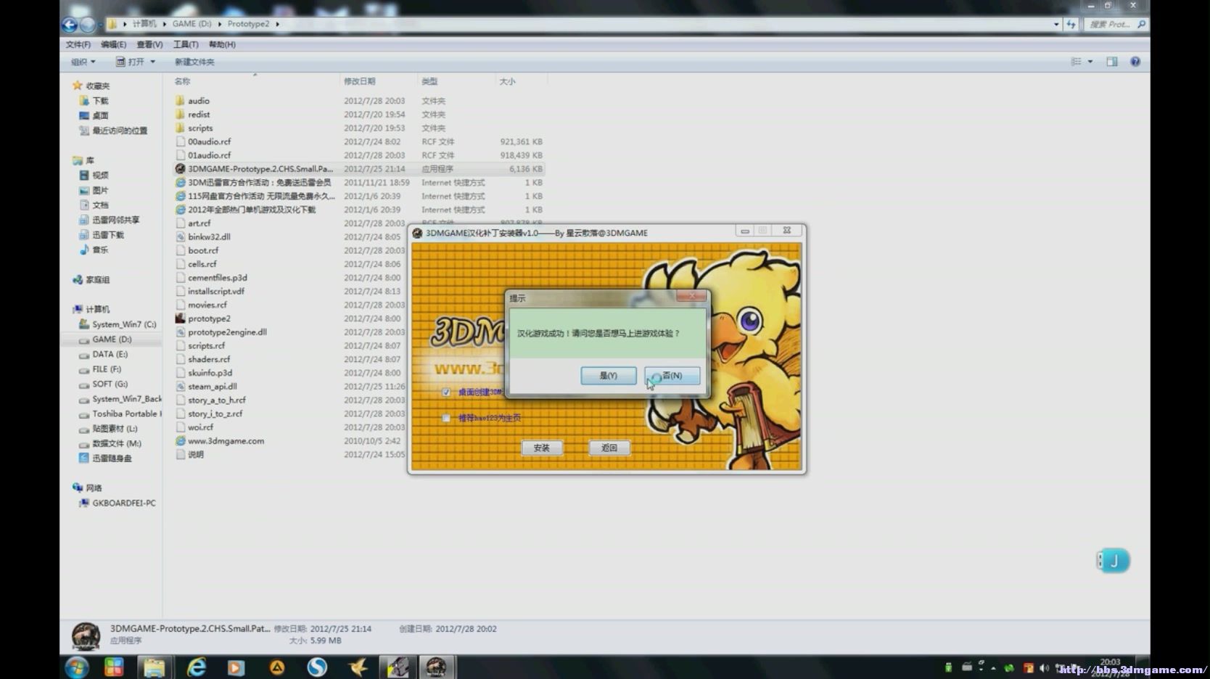Screen dimensions: 1210x679
Task: Click the 大小 column header
Action: pyautogui.click(x=507, y=81)
